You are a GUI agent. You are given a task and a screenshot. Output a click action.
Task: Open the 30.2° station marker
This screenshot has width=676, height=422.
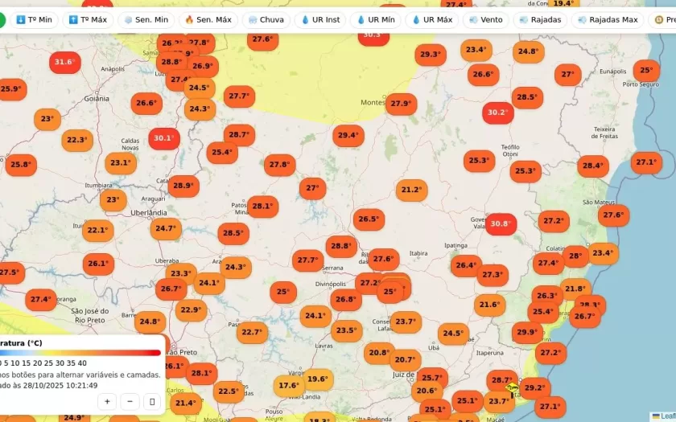[497, 113]
